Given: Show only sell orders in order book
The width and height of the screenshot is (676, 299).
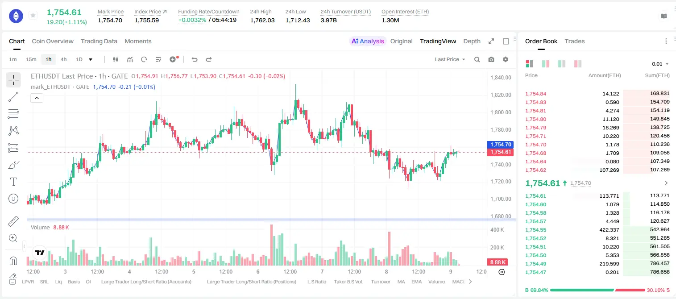Looking at the screenshot, I should pos(577,64).
